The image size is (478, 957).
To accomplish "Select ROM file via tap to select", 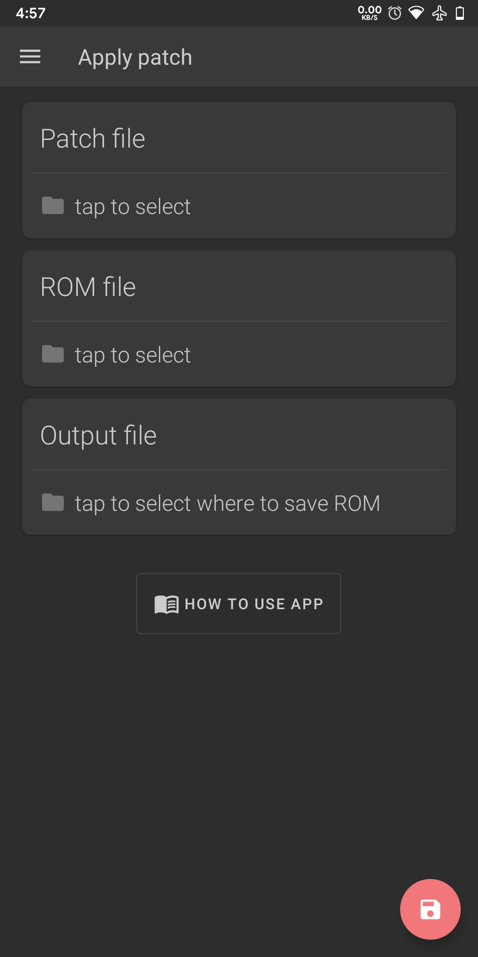I will coord(133,355).
